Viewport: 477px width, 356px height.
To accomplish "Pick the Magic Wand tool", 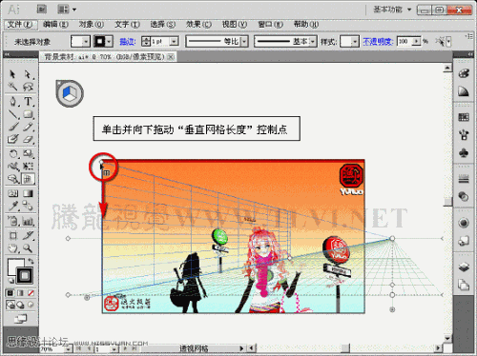I will tap(12, 87).
